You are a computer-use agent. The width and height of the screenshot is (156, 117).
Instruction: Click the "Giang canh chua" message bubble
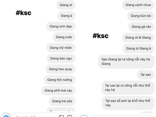click(x=138, y=5)
